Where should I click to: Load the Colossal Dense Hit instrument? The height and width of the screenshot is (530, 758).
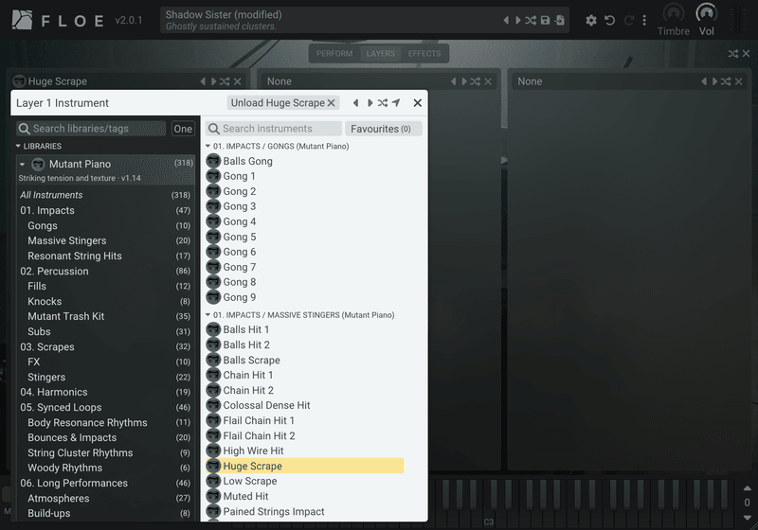tap(304, 405)
